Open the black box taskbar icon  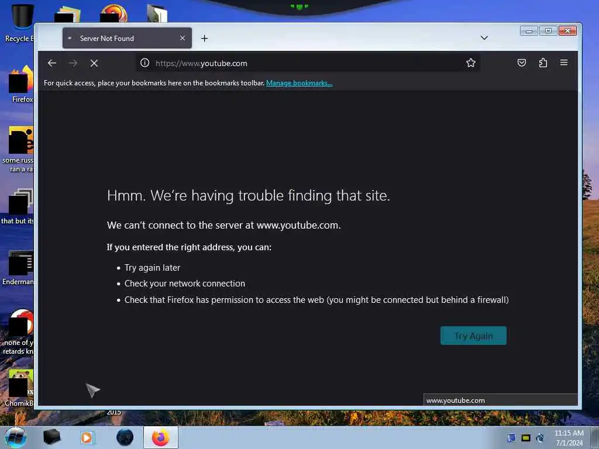point(51,437)
